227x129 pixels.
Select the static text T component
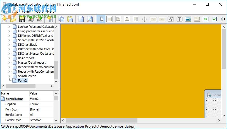pyautogui.click(x=179, y=19)
